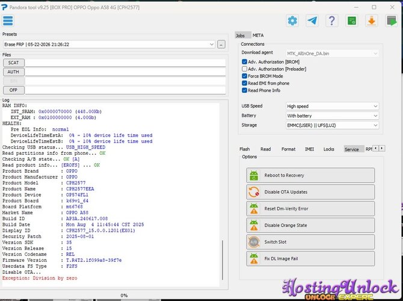Click the 'AP3A.240617.008' Build ID value
This screenshot has width=403, height=301.
pyautogui.click(x=87, y=219)
